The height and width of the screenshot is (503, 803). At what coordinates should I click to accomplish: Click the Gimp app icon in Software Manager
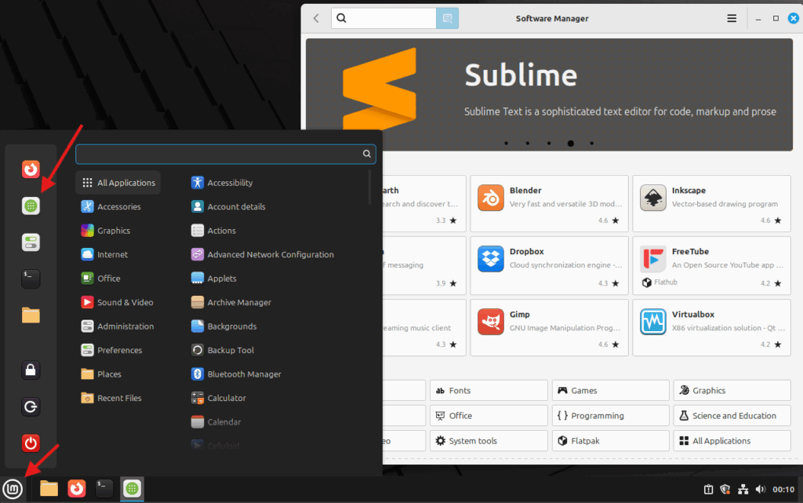(491, 322)
